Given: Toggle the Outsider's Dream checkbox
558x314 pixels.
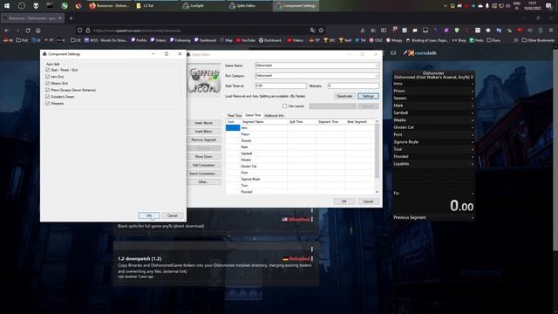Looking at the screenshot, I should [48, 97].
